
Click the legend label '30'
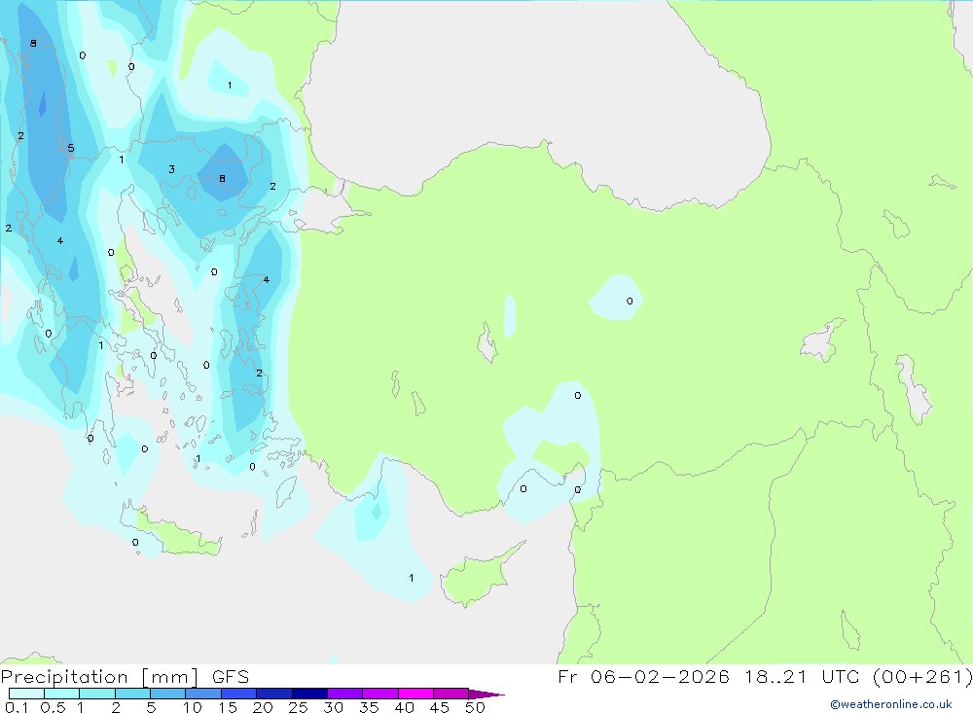[333, 707]
